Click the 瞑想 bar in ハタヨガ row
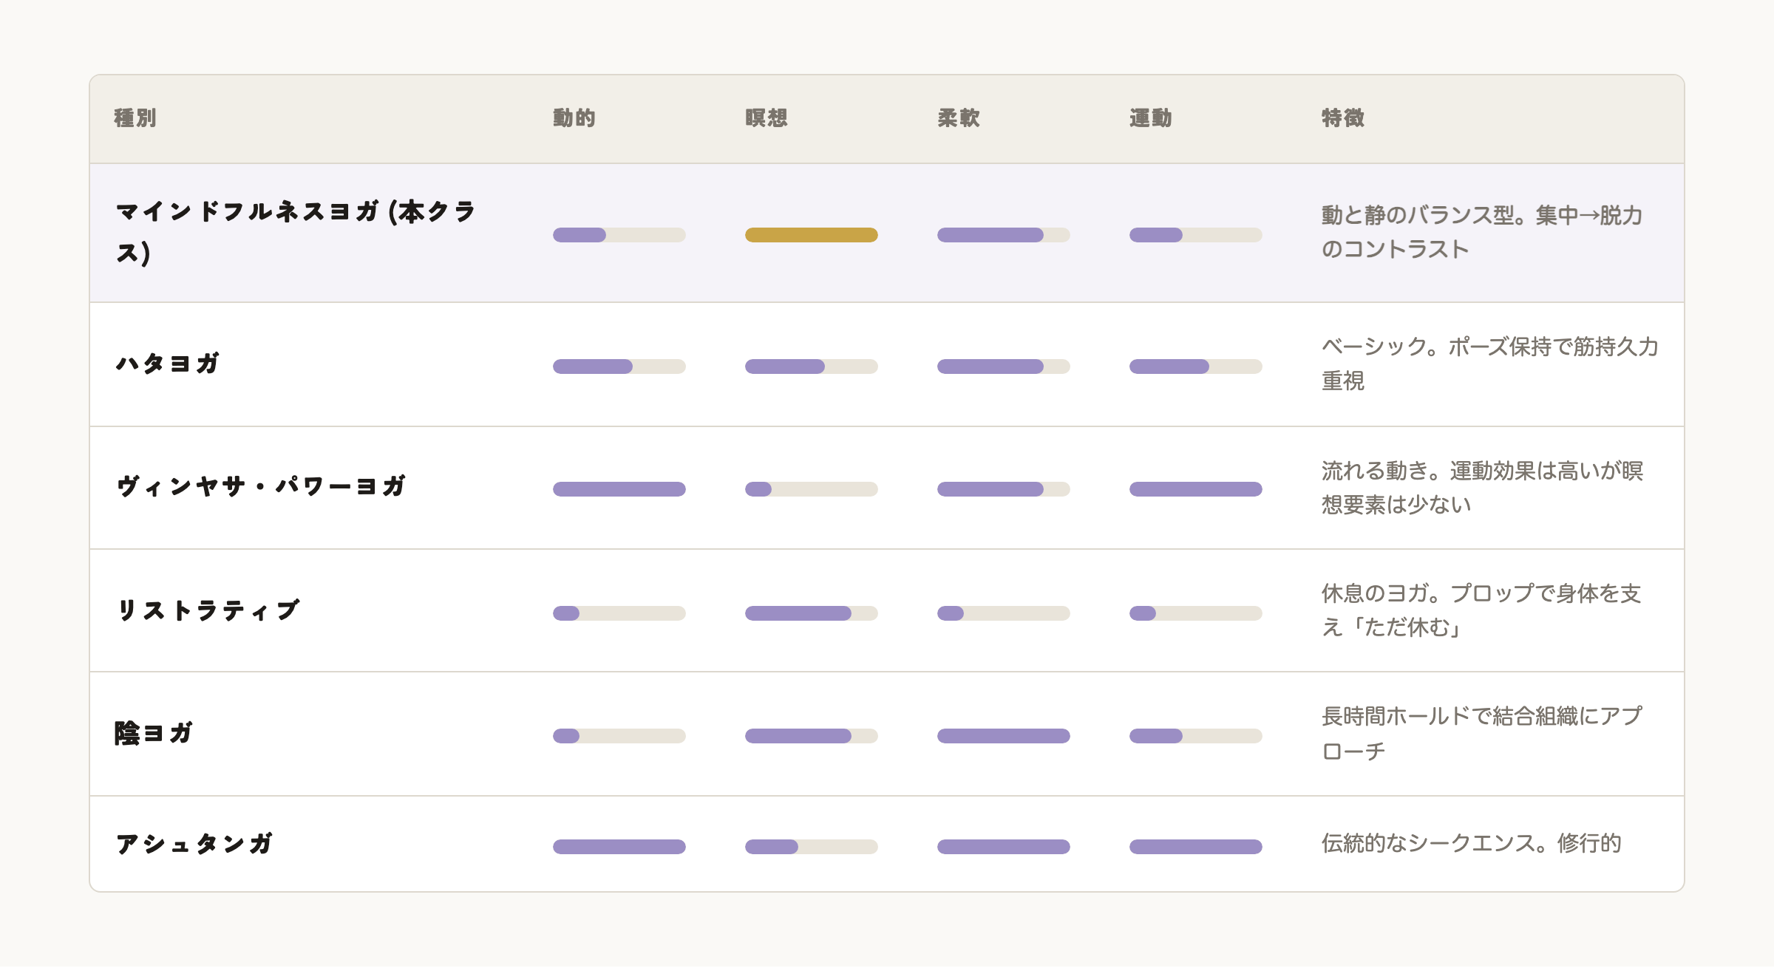The height and width of the screenshot is (968, 1774). 812,367
